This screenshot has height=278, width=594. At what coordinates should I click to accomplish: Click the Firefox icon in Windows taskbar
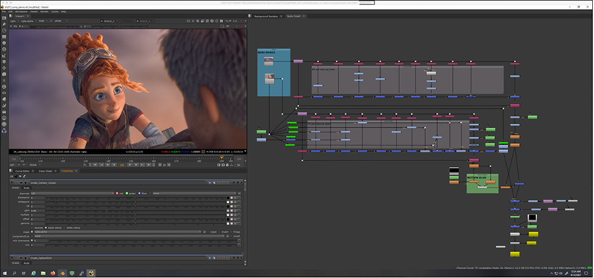pos(52,273)
